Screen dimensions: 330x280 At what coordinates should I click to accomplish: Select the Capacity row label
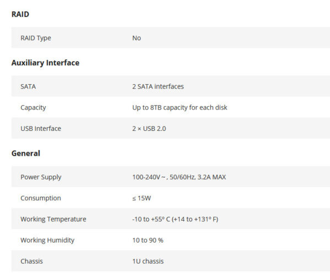[x=33, y=108]
